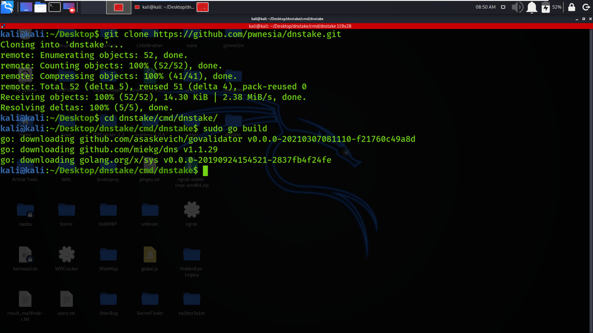Select the HiddenEye-Legacy folder
The width and height of the screenshot is (593, 333).
pos(192,255)
